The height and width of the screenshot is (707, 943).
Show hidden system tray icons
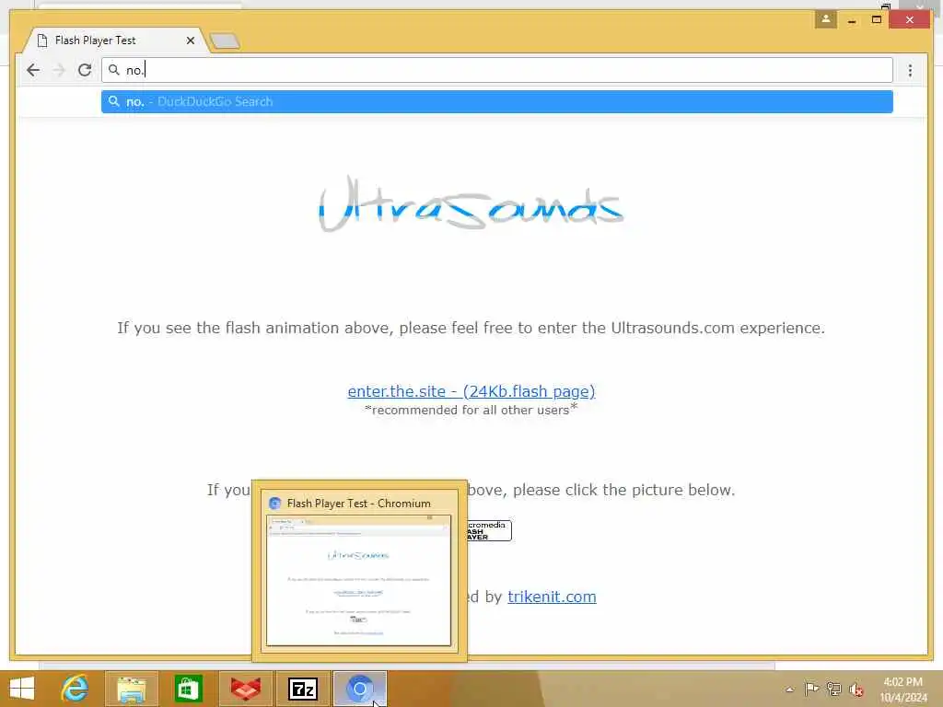(x=789, y=690)
